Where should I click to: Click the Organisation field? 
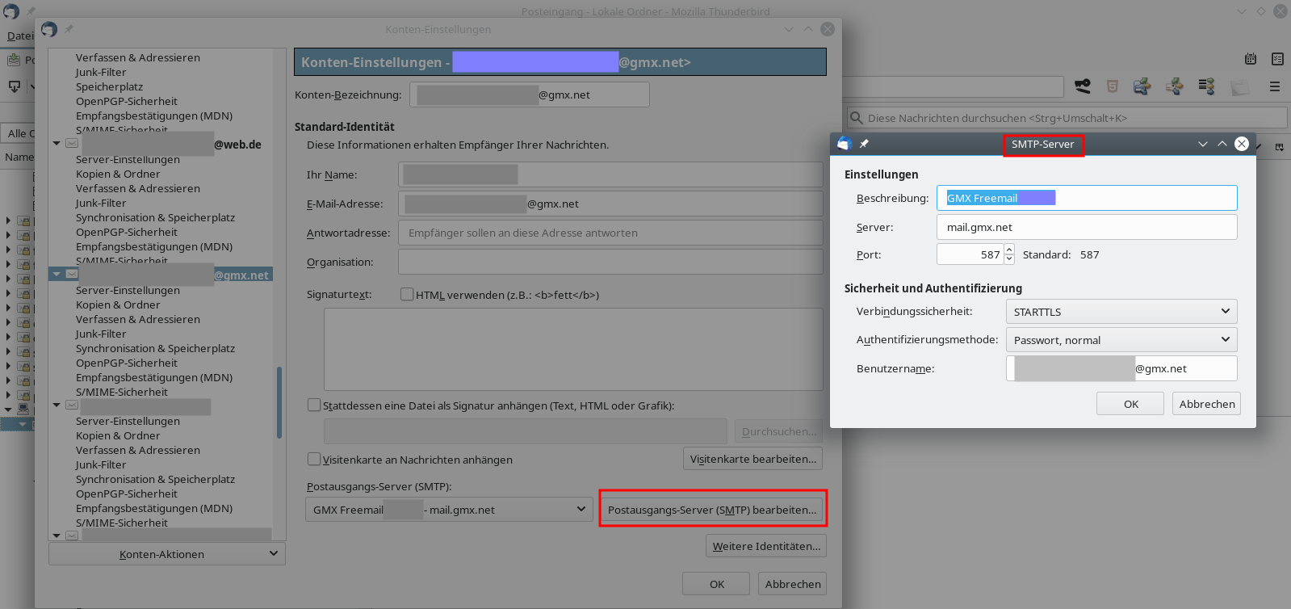pyautogui.click(x=610, y=262)
